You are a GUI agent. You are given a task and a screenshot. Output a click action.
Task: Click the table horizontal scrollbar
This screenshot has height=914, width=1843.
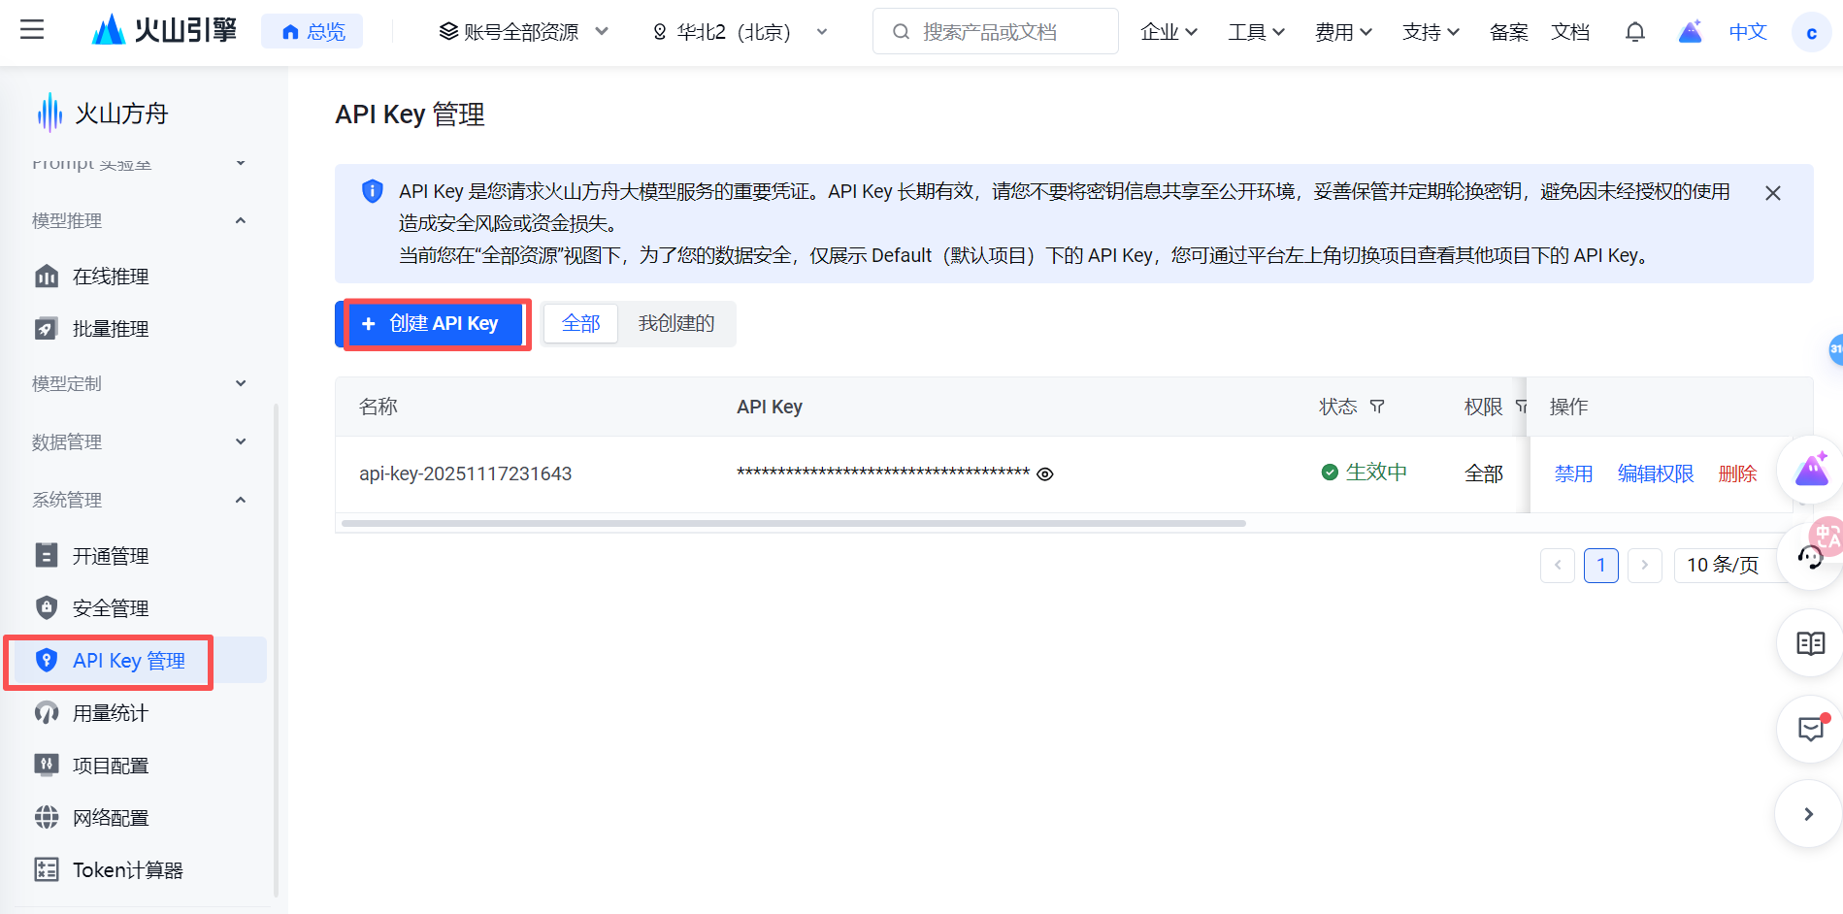click(794, 523)
